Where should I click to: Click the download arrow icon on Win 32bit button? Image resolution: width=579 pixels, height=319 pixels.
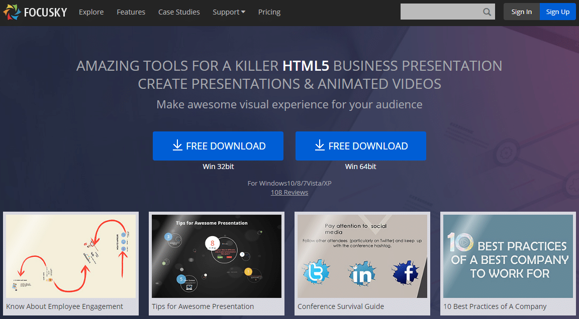tap(177, 145)
